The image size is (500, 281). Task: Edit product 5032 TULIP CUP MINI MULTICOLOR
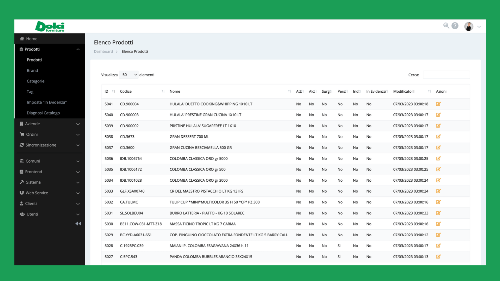438,202
